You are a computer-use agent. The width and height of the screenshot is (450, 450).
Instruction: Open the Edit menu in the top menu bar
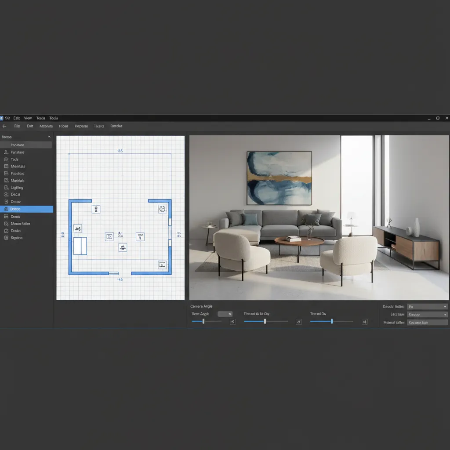point(17,118)
